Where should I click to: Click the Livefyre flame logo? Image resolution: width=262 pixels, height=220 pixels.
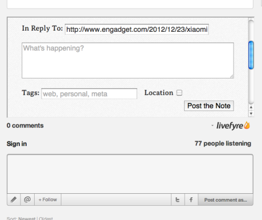coord(247,125)
